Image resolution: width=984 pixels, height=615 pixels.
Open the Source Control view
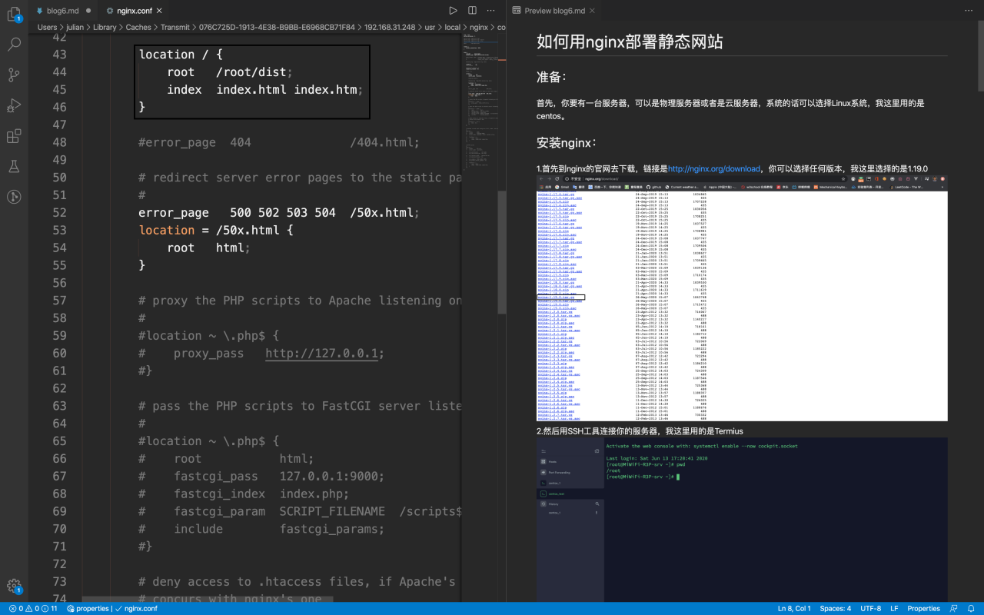14,75
